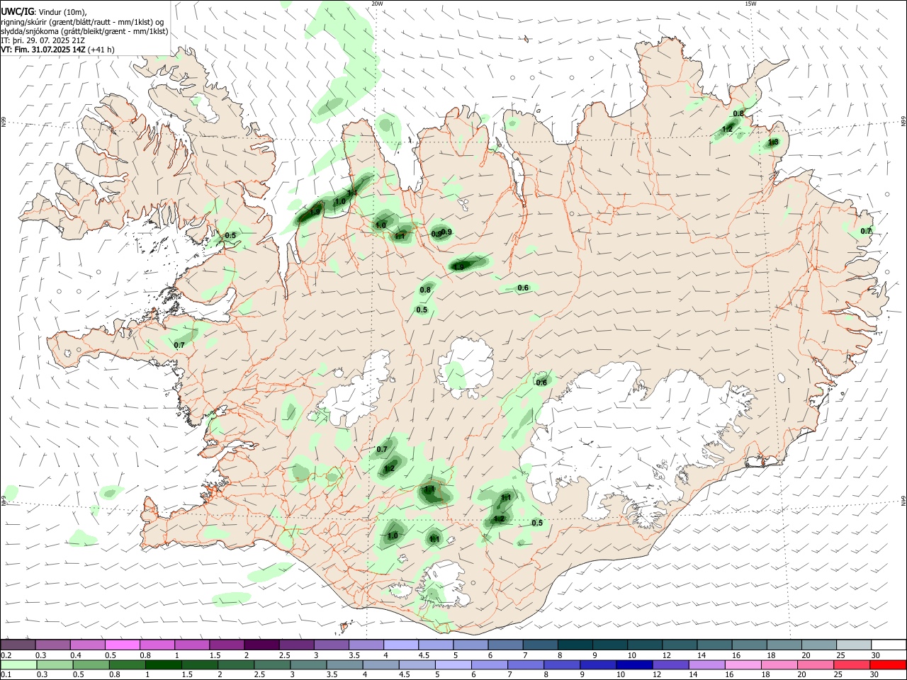Click the '(+41 h)' forecast offset text
This screenshot has height=680, width=907.
pos(102,50)
